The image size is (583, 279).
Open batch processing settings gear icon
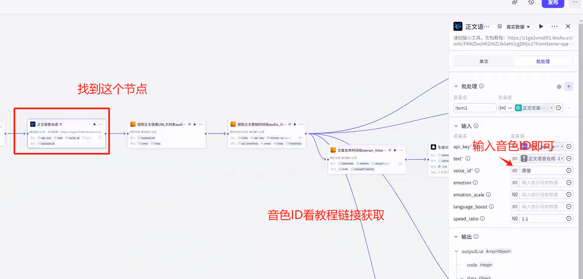coord(559,86)
